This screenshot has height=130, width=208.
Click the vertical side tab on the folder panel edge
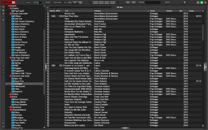pos(46,67)
